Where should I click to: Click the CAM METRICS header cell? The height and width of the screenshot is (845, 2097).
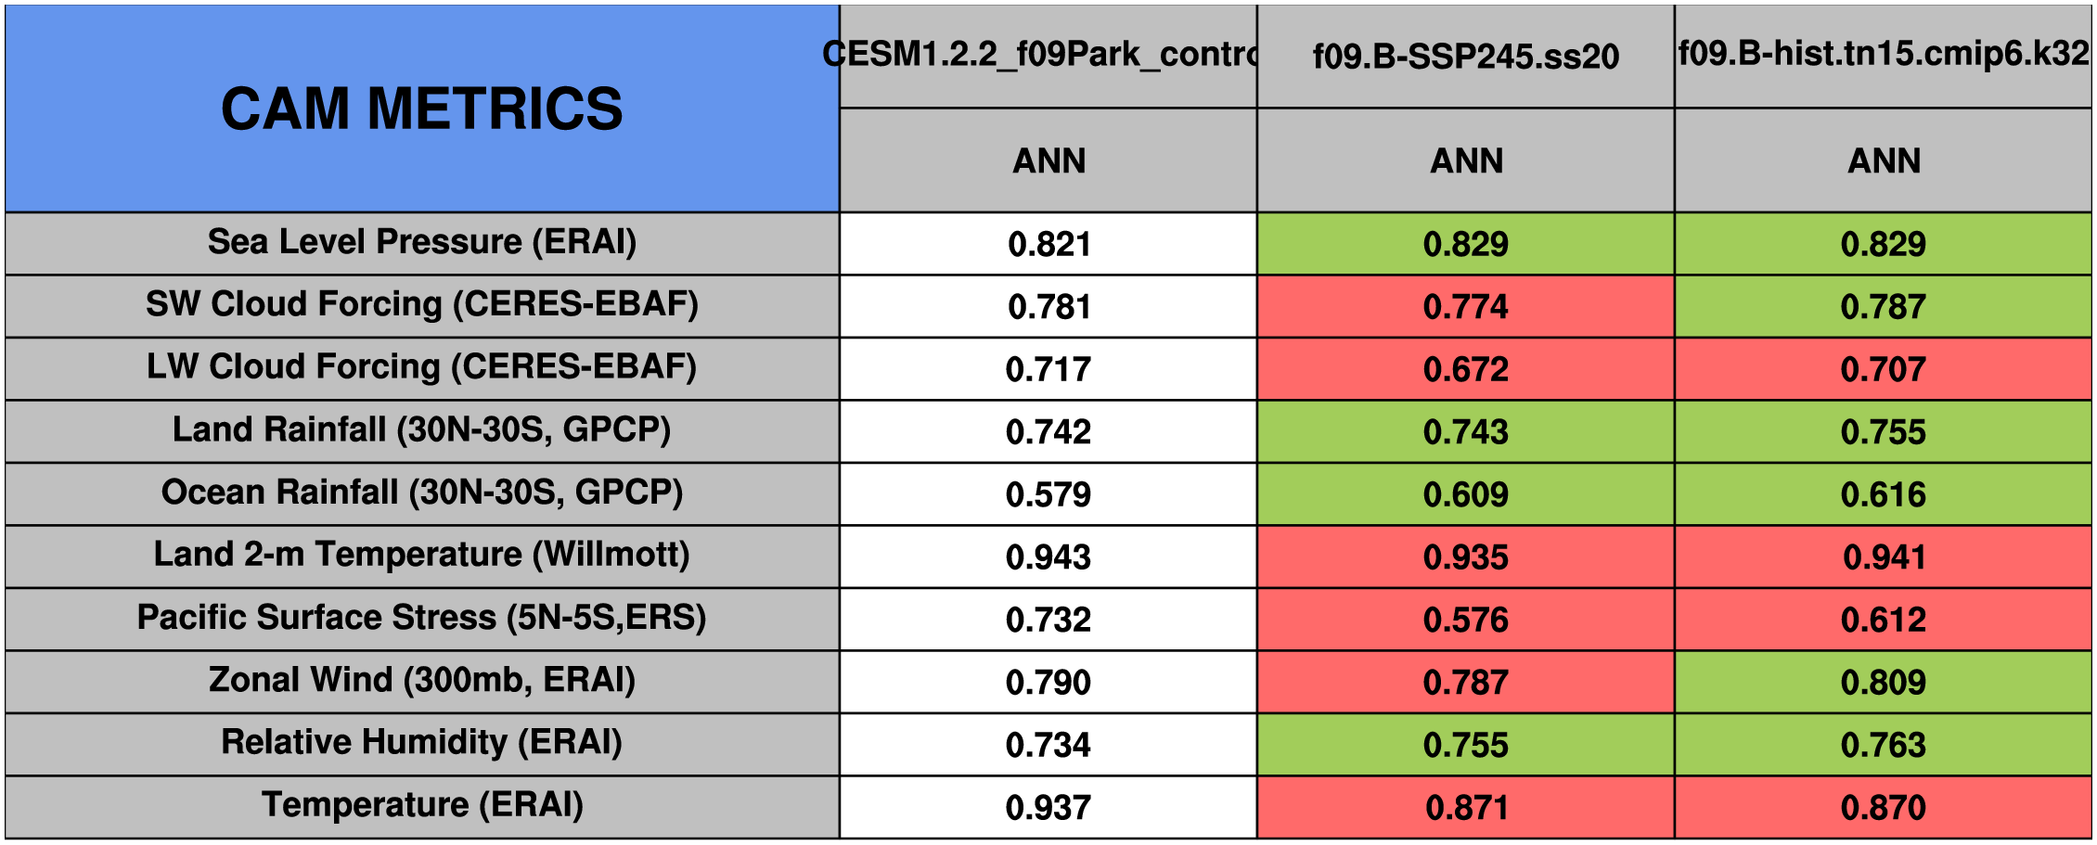[x=422, y=109]
